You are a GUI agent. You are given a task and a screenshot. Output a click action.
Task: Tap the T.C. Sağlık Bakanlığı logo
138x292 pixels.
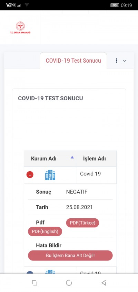20,28
